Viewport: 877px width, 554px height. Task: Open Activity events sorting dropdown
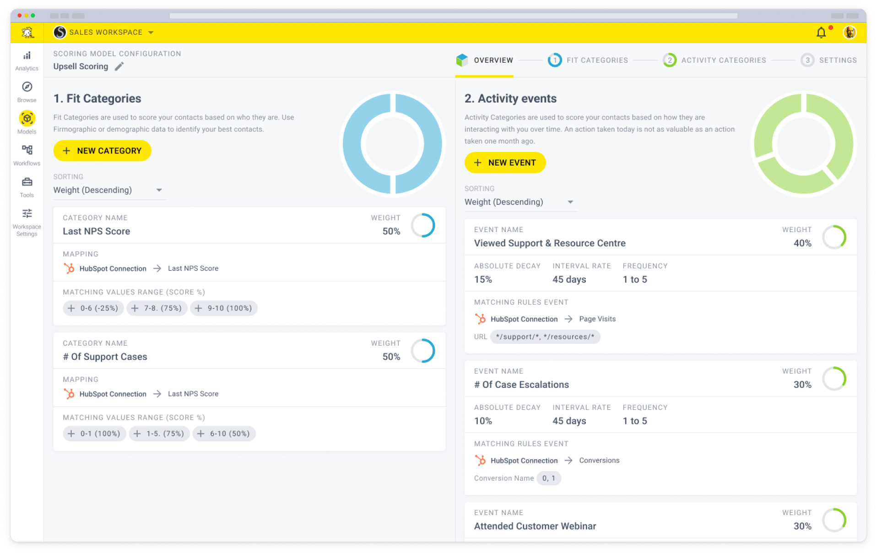519,202
